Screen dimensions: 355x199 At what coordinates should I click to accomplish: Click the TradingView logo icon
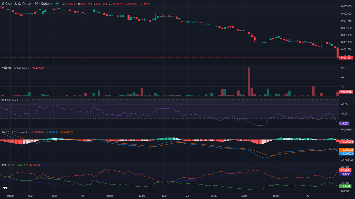click(5, 188)
